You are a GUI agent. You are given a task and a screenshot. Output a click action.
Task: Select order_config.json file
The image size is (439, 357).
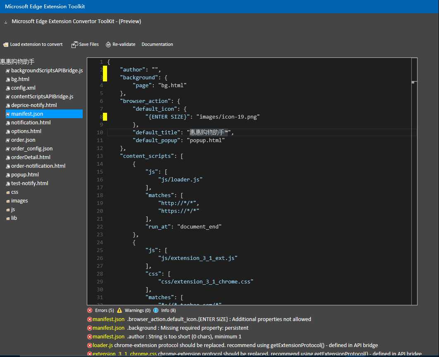(x=32, y=149)
